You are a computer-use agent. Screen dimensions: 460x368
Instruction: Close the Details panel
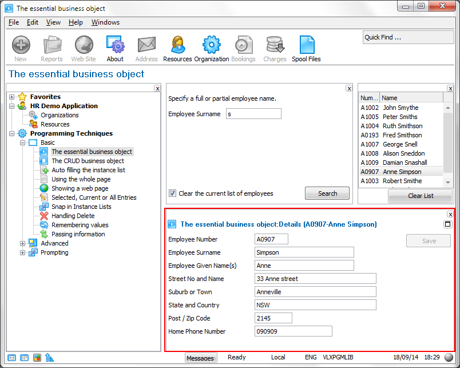coord(450,214)
